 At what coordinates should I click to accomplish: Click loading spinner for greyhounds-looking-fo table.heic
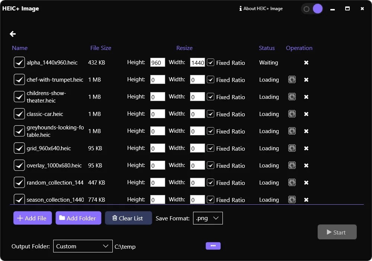pyautogui.click(x=292, y=131)
